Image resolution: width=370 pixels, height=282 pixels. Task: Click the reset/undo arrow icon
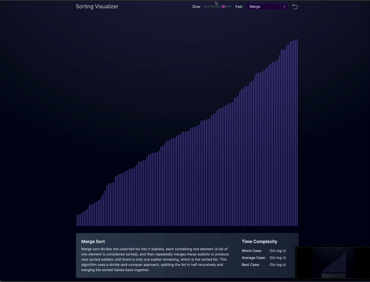295,7
